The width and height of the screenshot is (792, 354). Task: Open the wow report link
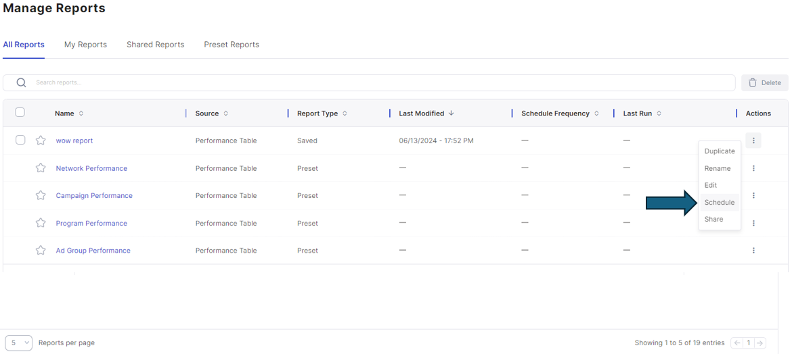(x=74, y=141)
